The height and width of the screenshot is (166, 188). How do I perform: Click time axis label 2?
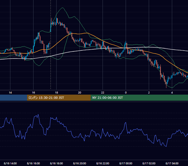(149, 93)
